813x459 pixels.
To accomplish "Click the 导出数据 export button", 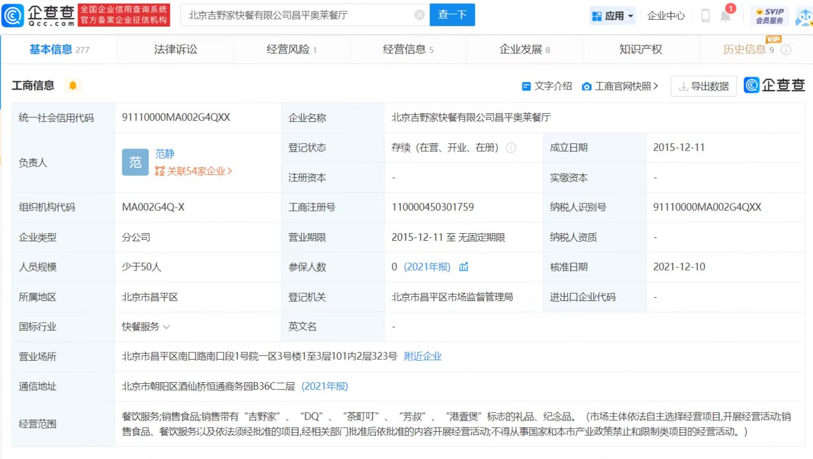I will (703, 86).
